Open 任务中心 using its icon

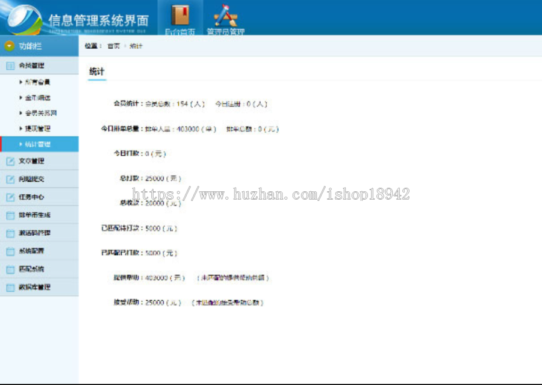tap(11, 197)
